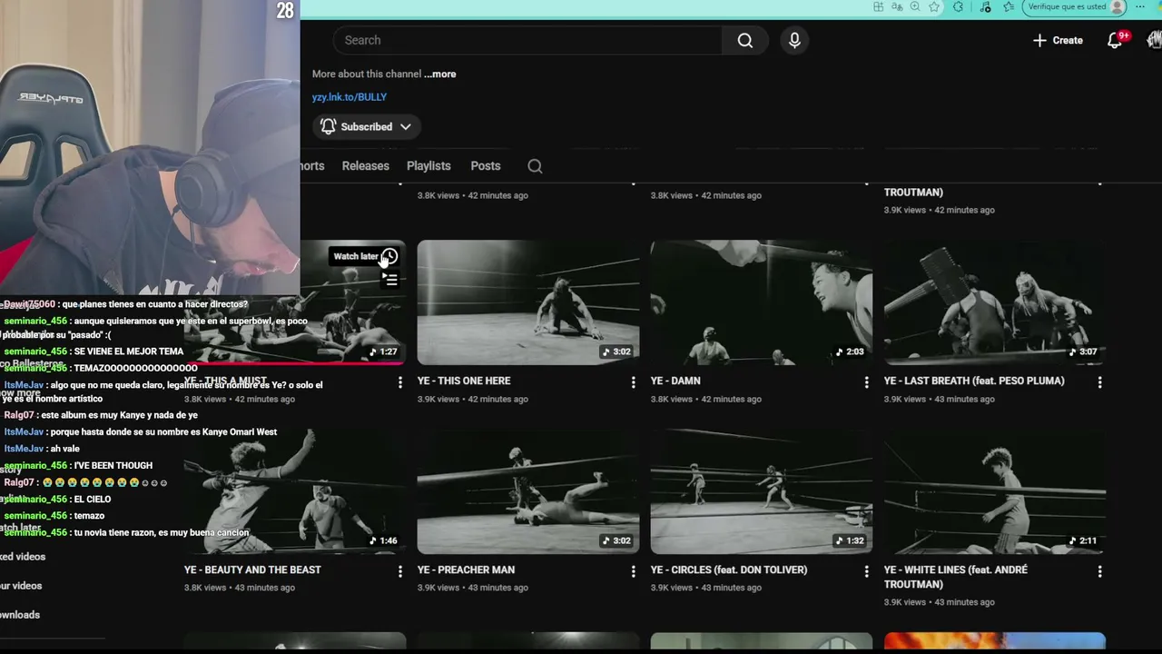The width and height of the screenshot is (1162, 654).
Task: Add to queue icon on THIS A MUST thumbnail
Action: click(x=390, y=280)
